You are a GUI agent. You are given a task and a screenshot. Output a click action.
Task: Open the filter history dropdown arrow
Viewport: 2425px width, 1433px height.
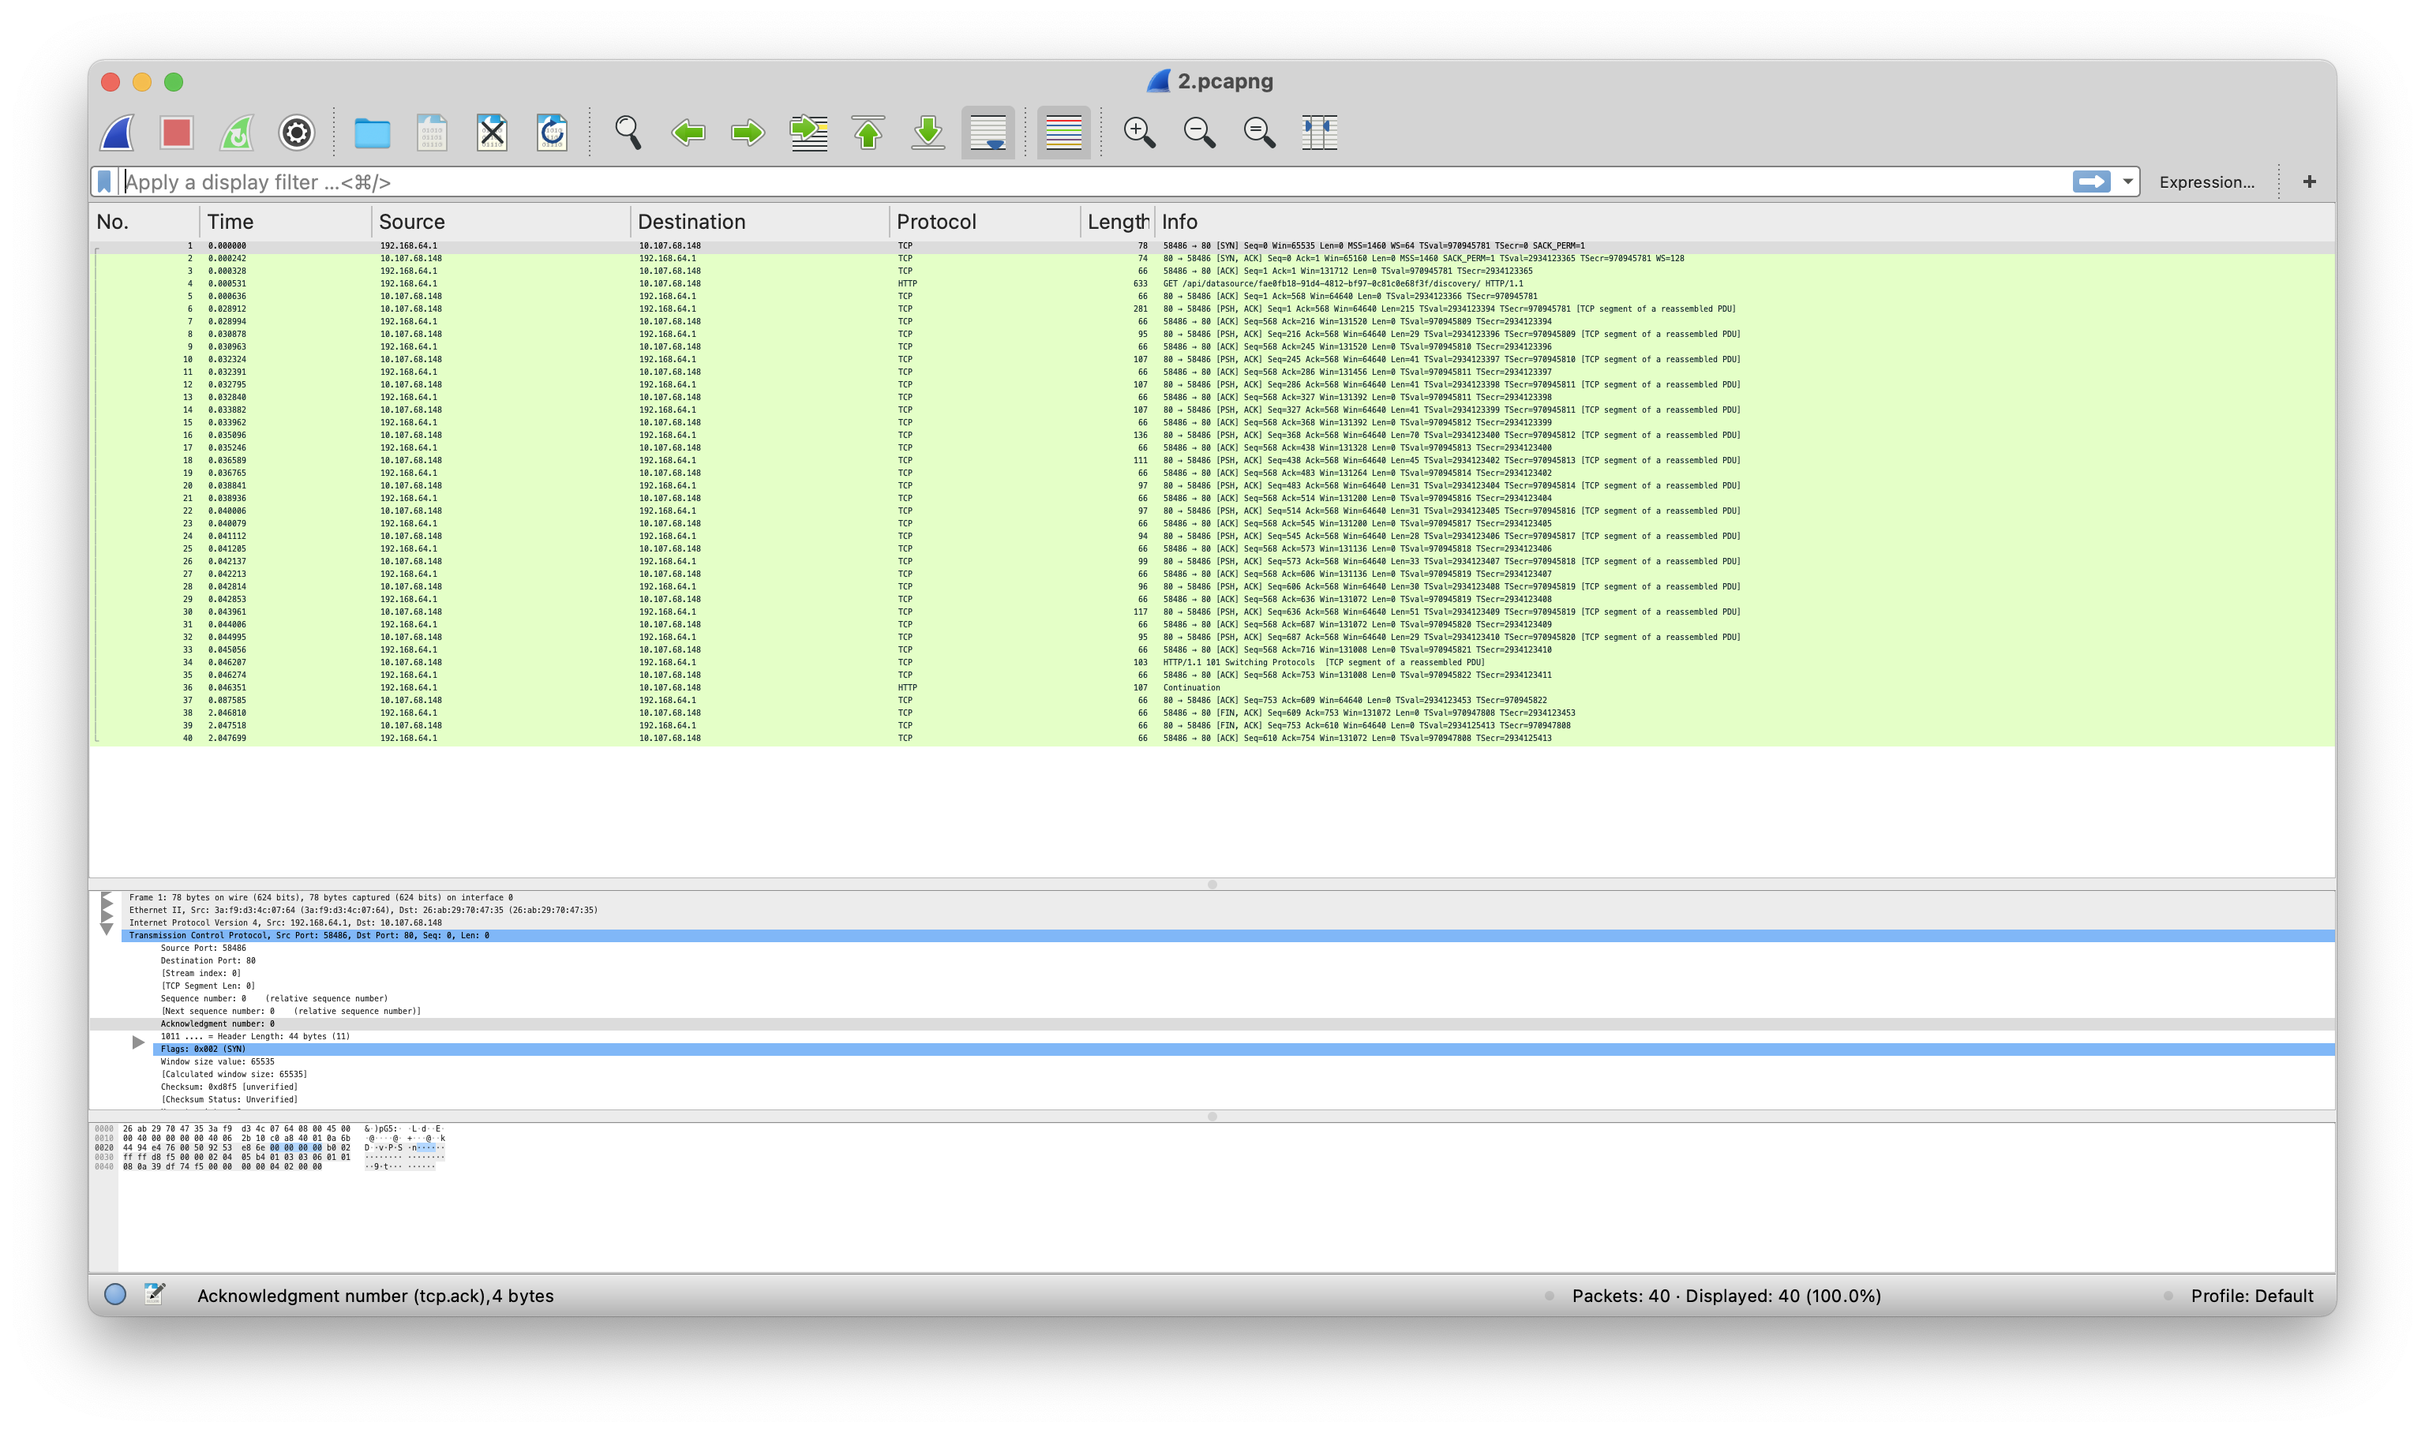(x=2127, y=181)
